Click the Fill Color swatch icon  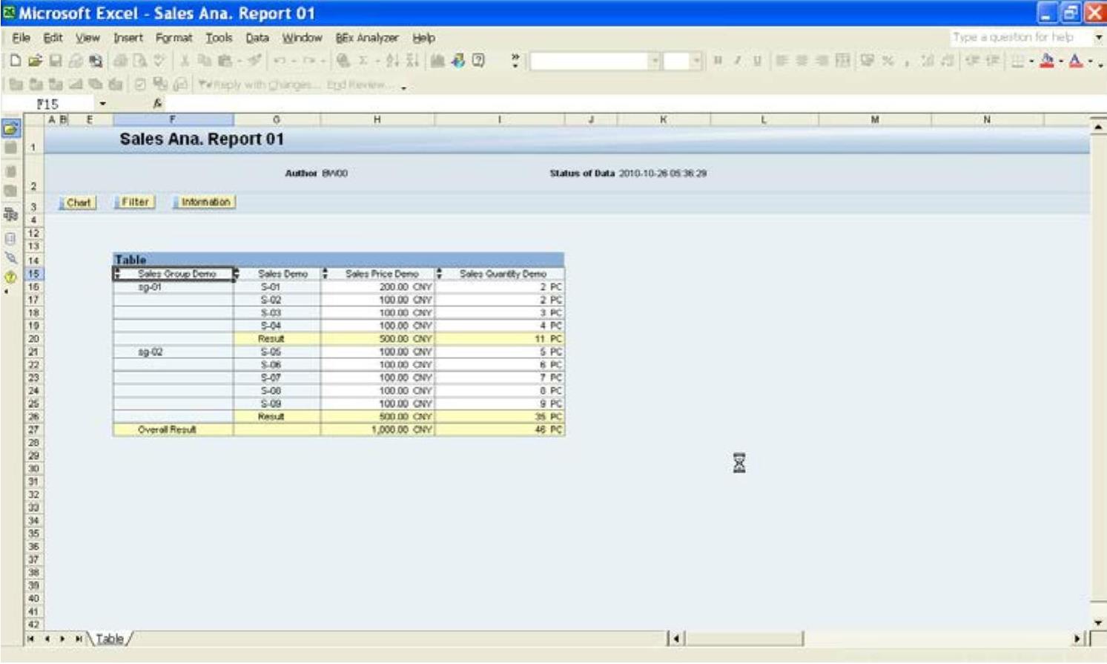pos(1047,61)
